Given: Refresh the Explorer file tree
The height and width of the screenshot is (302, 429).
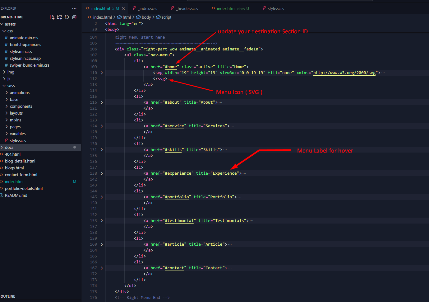Looking at the screenshot, I should point(67,17).
